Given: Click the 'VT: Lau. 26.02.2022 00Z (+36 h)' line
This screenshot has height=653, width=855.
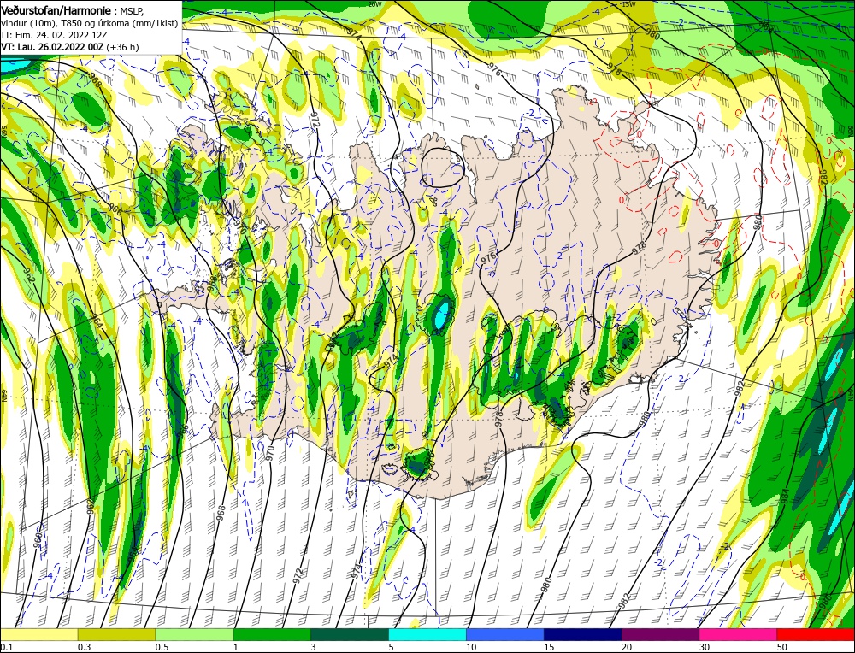Looking at the screenshot, I should [70, 47].
